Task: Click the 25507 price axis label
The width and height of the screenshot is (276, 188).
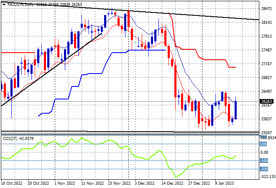Action: click(x=266, y=132)
